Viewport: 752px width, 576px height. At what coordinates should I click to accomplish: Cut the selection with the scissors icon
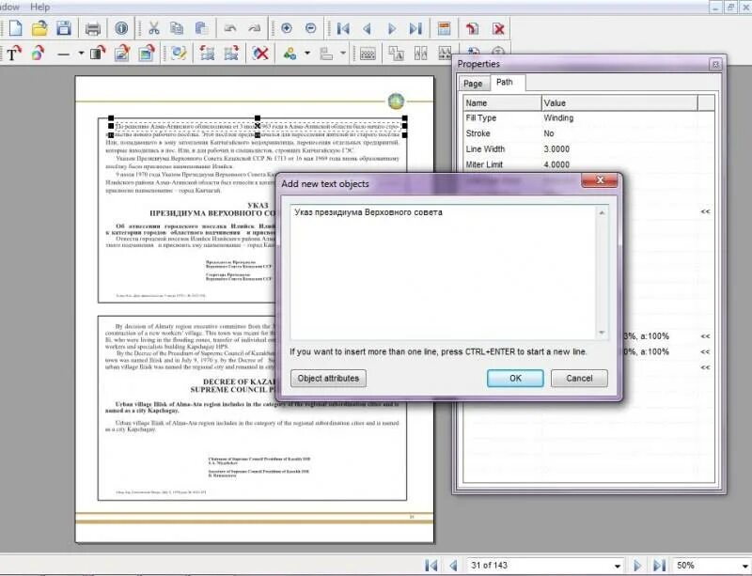(153, 29)
